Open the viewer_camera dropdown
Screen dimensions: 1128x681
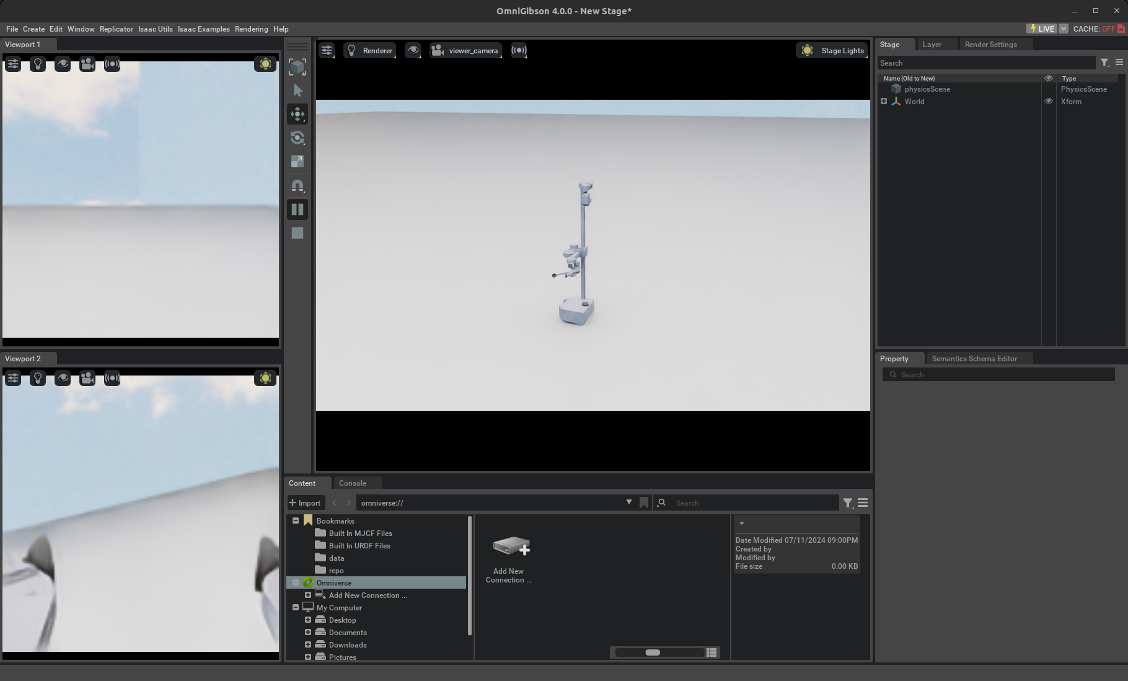click(x=465, y=51)
